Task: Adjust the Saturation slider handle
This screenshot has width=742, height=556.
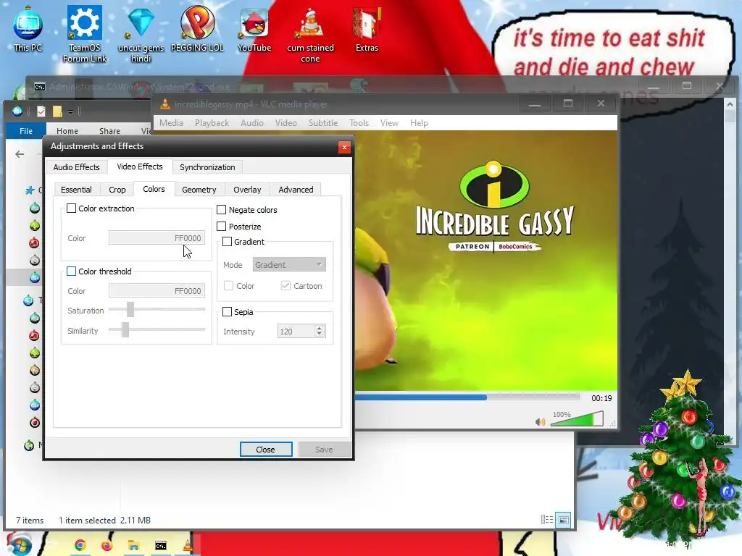Action: tap(130, 310)
